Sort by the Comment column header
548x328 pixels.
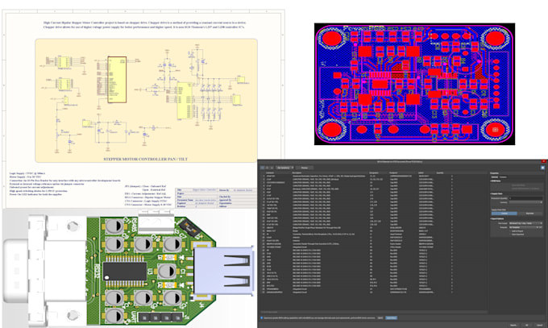point(270,172)
